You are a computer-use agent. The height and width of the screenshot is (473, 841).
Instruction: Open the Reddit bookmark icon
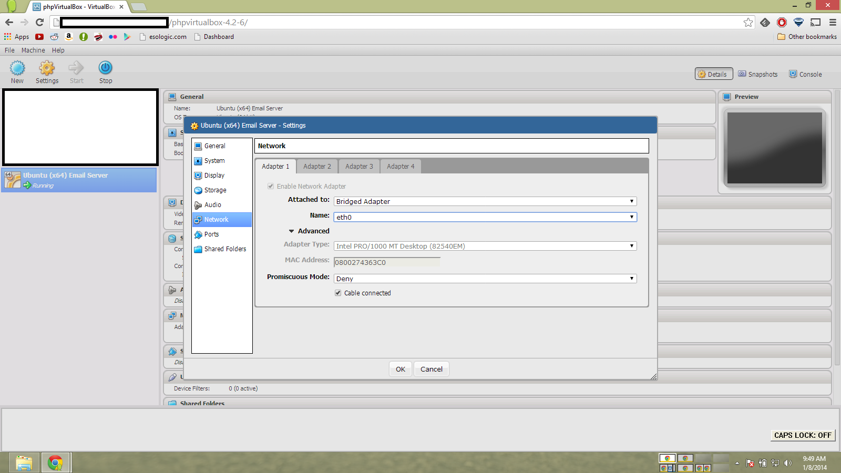(x=54, y=37)
